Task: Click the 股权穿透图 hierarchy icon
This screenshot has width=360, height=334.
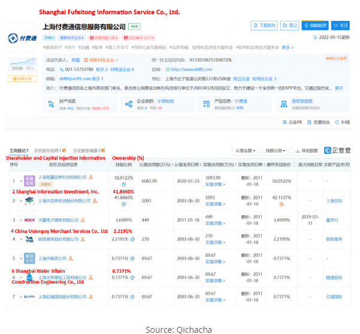Action: pos(284,104)
